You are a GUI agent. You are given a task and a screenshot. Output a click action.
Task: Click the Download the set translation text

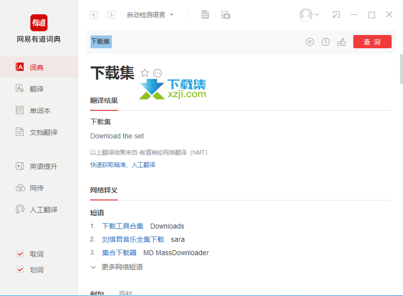[117, 136]
